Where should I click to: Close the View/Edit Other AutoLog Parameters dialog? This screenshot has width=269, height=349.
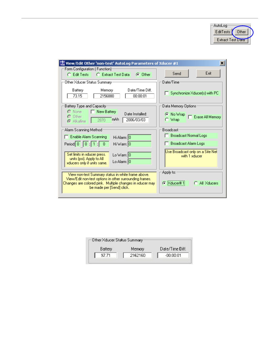click(x=222, y=63)
